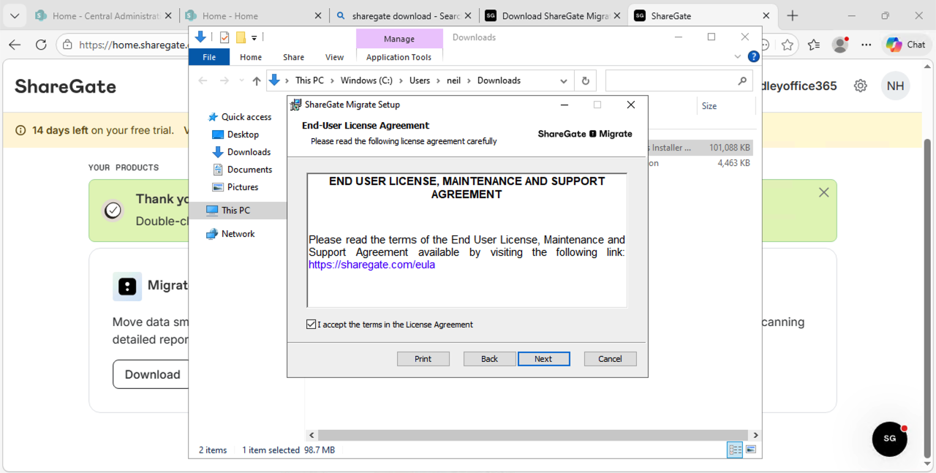
Task: Click the right arrow of Explorer's scrollbar
Action: click(755, 435)
